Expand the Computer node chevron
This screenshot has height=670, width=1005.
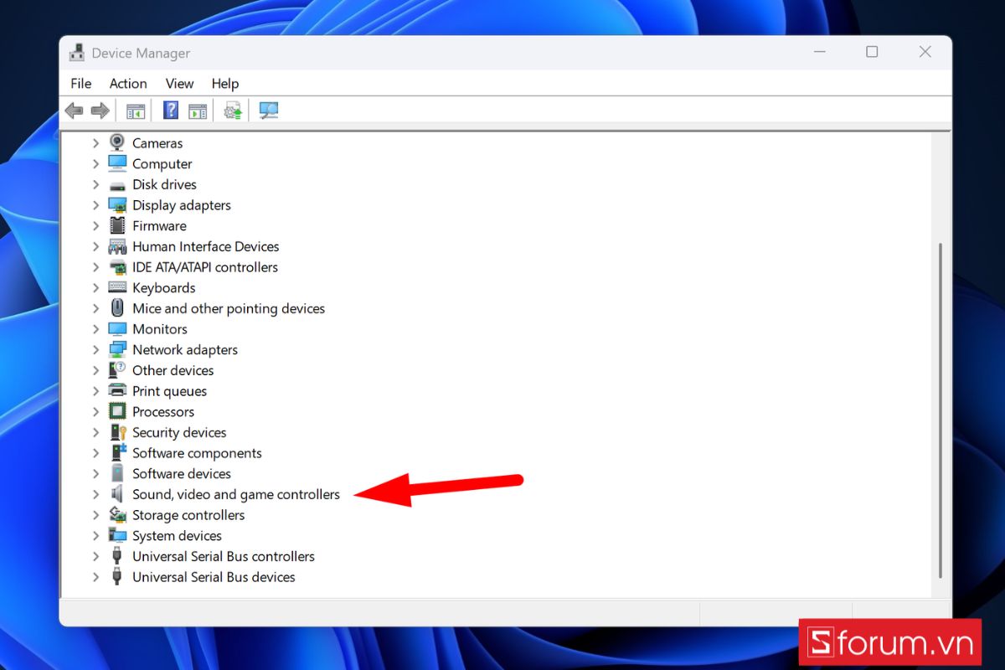click(95, 164)
